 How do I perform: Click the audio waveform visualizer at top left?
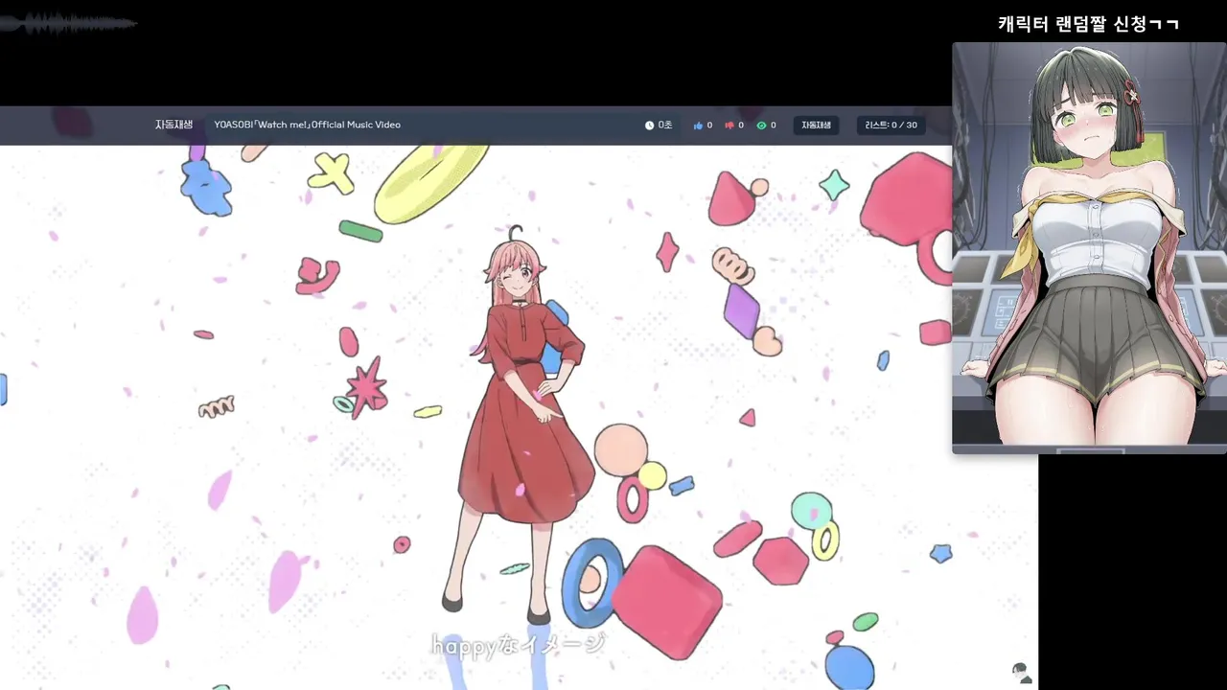click(x=69, y=23)
